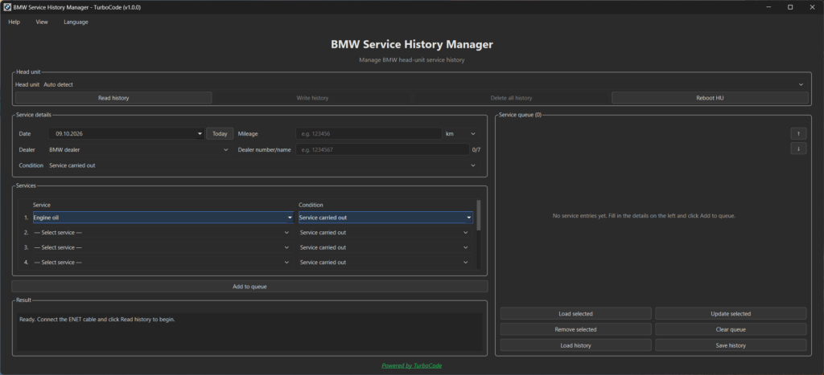Image resolution: width=824 pixels, height=375 pixels.
Task: Open row 4 Select service dropdown
Action: coord(162,263)
